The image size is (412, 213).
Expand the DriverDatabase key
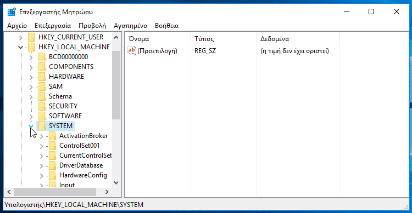pyautogui.click(x=42, y=166)
